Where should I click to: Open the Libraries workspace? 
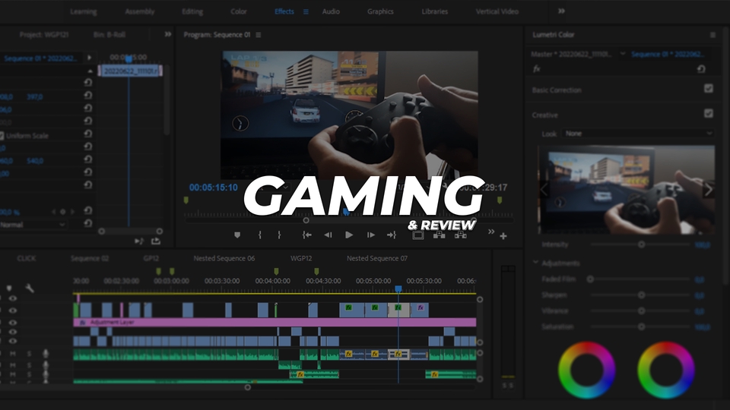(435, 11)
